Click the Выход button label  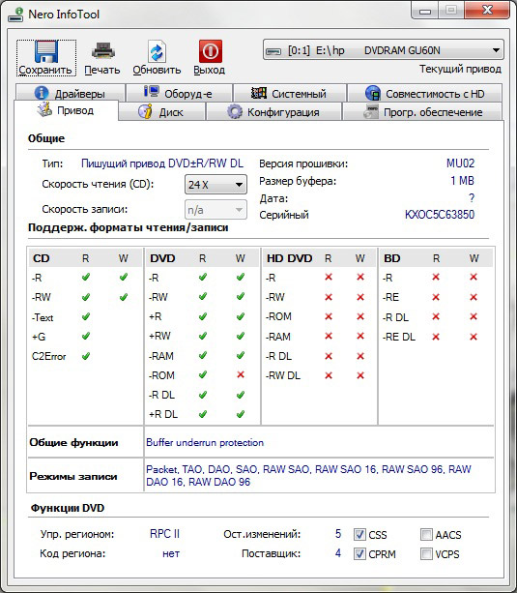[x=210, y=71]
